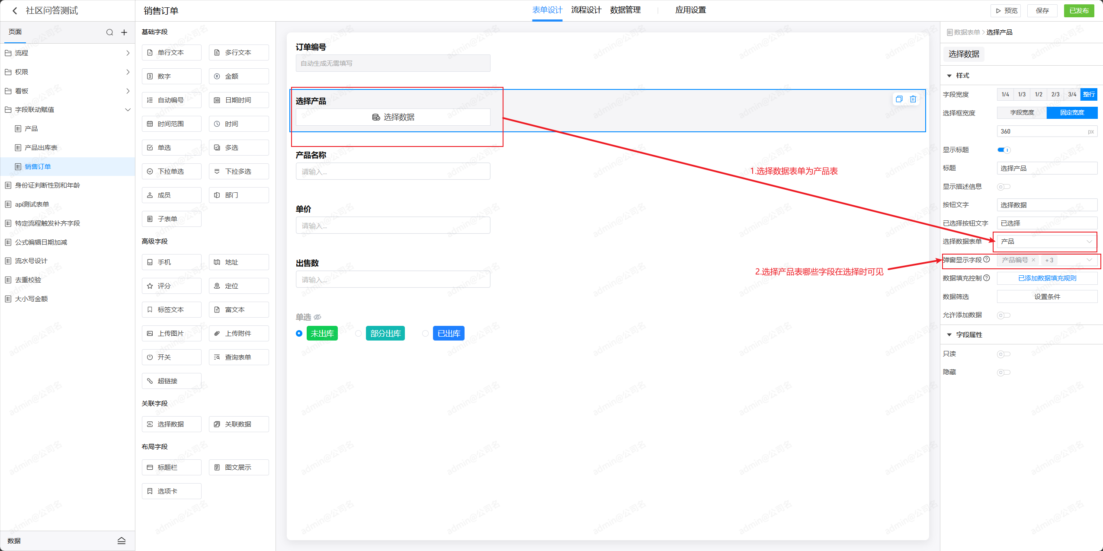The height and width of the screenshot is (551, 1103).
Task: Open the 选择数据表单 dropdown showing 产品
Action: point(1046,242)
